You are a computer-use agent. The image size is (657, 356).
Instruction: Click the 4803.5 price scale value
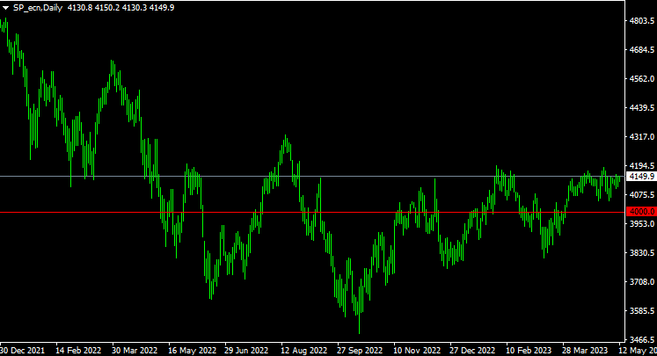[x=641, y=20]
